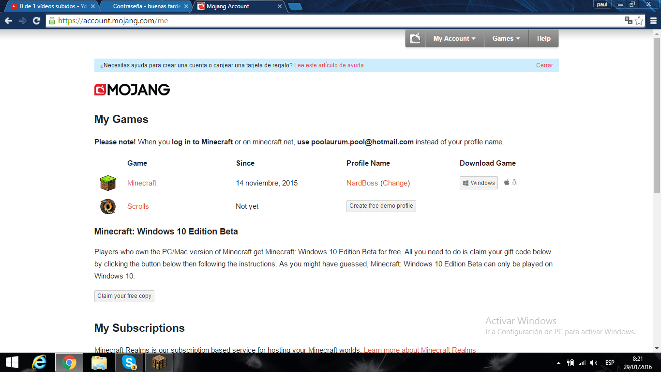Click the power/battery tray icon

pyautogui.click(x=571, y=363)
